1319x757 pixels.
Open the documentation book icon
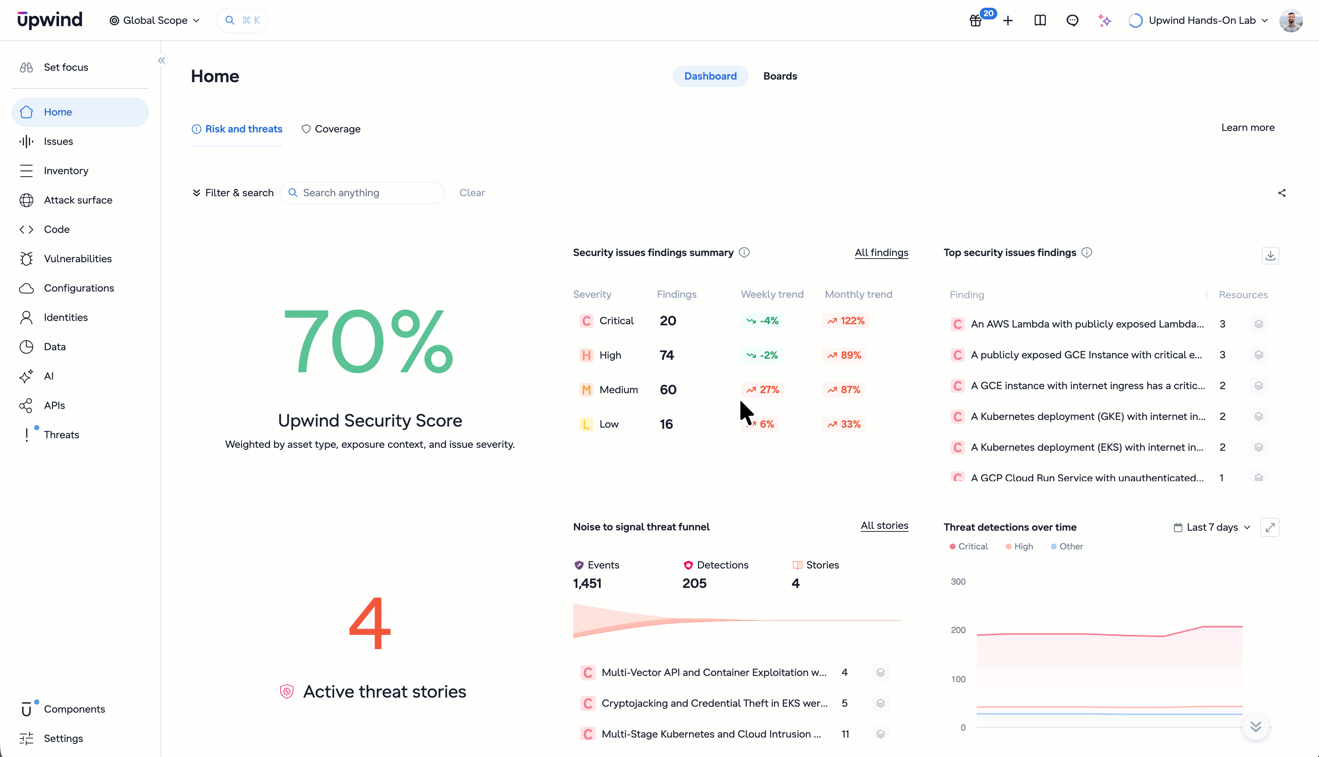click(x=1040, y=20)
